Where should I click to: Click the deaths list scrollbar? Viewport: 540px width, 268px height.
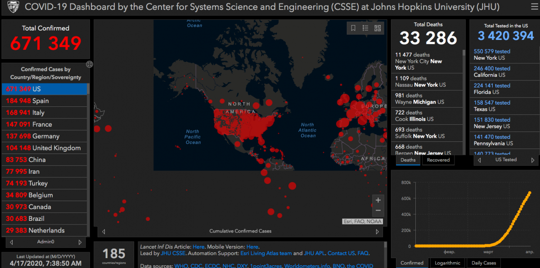[463, 102]
